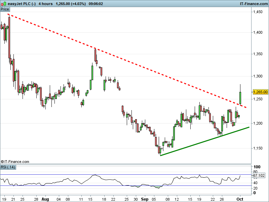Click the 19 date label at axis start

pyautogui.click(x=4, y=199)
